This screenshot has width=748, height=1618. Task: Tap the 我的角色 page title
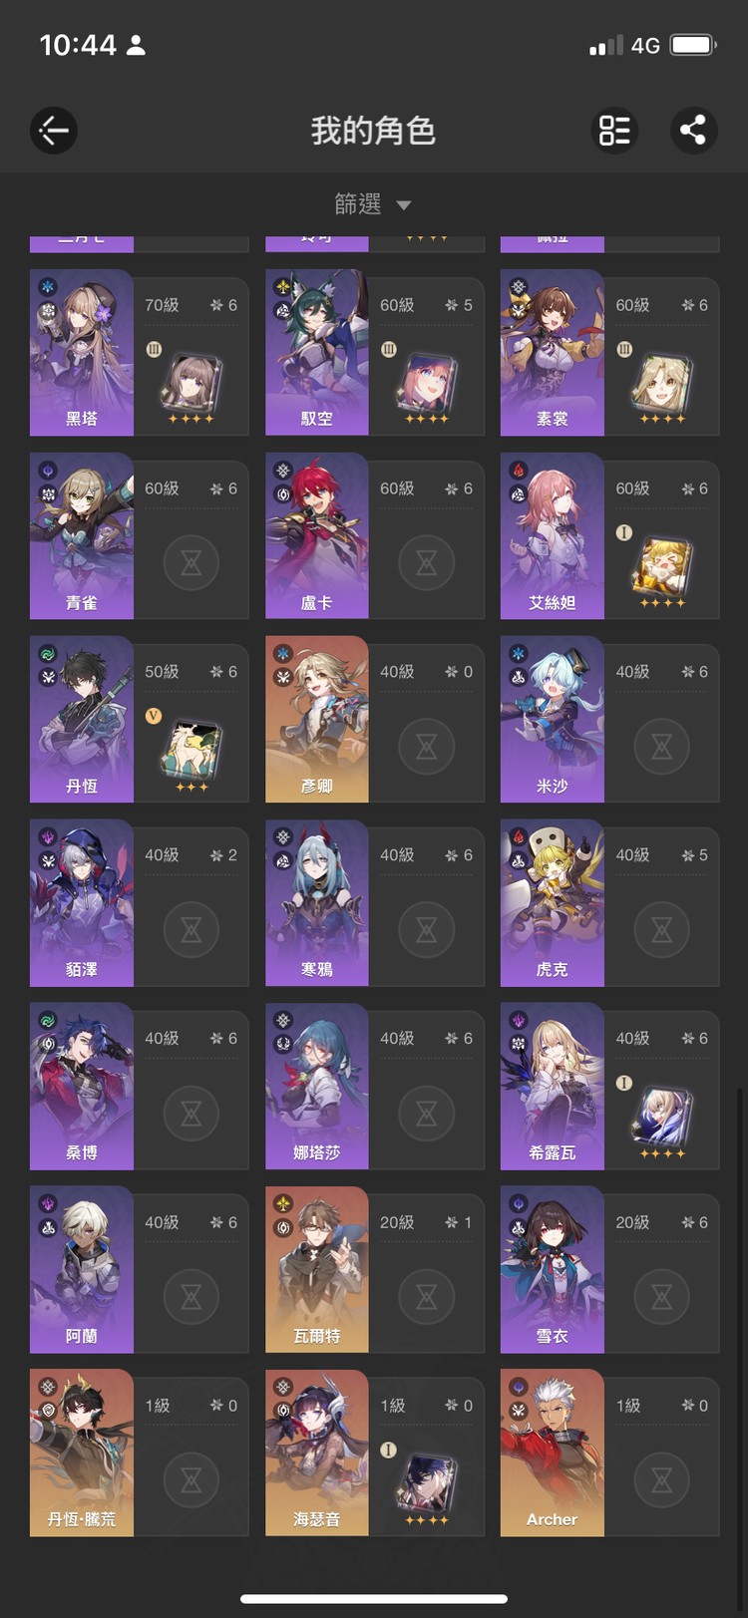pyautogui.click(x=373, y=131)
